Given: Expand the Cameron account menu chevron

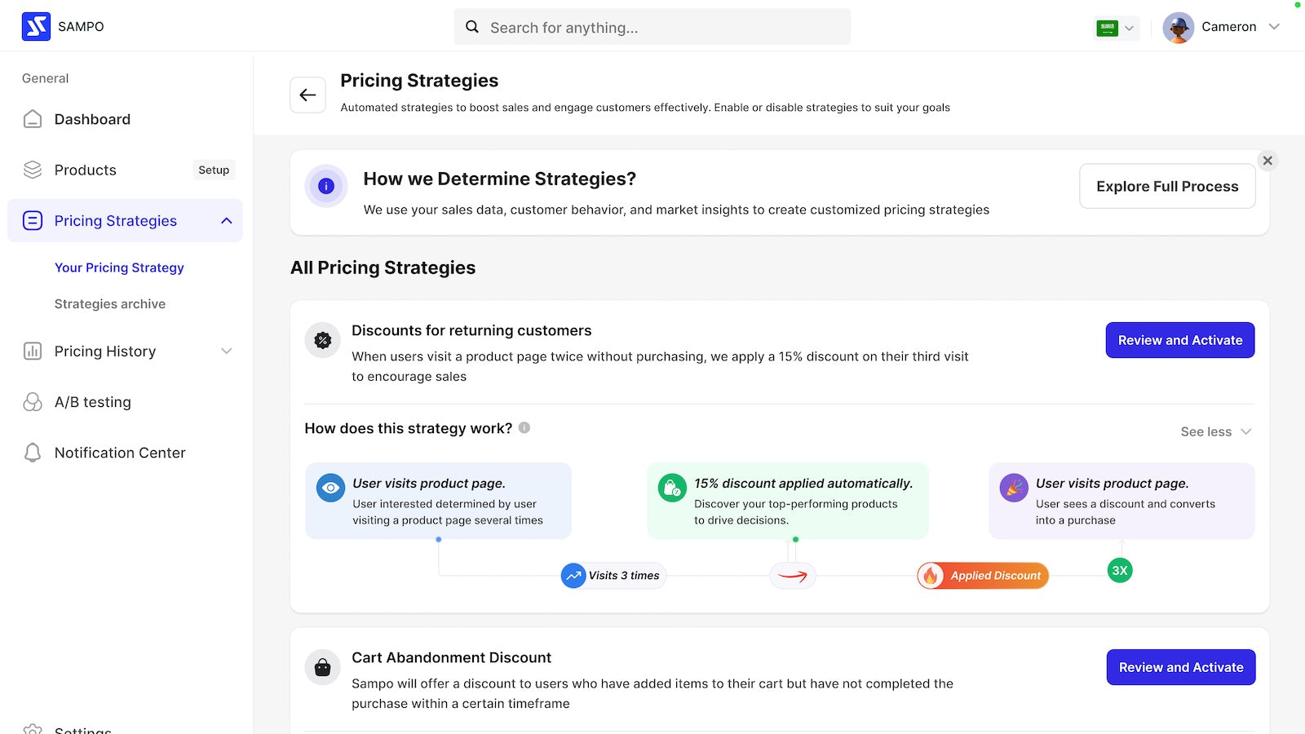Looking at the screenshot, I should (x=1274, y=27).
